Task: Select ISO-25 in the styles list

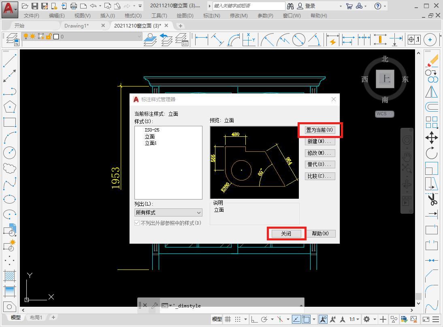Action: click(152, 130)
